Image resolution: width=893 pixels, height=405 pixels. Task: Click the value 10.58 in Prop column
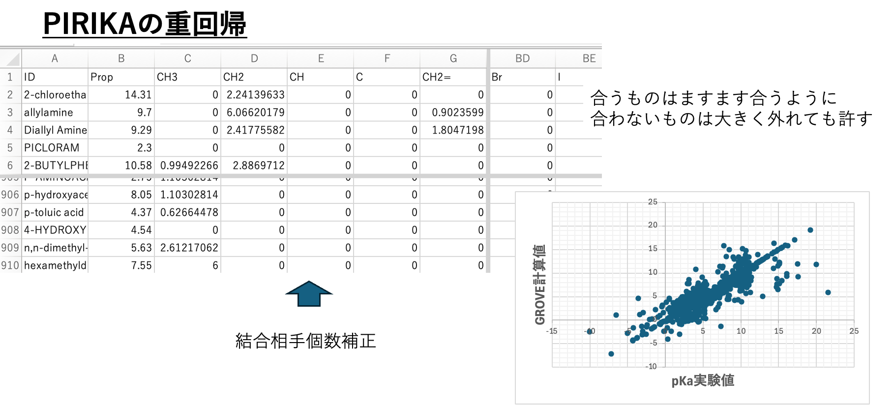(x=121, y=165)
